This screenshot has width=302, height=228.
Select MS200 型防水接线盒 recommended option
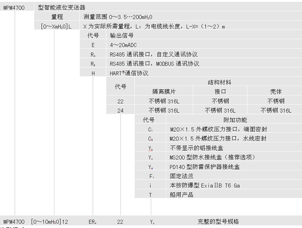(x=219, y=157)
